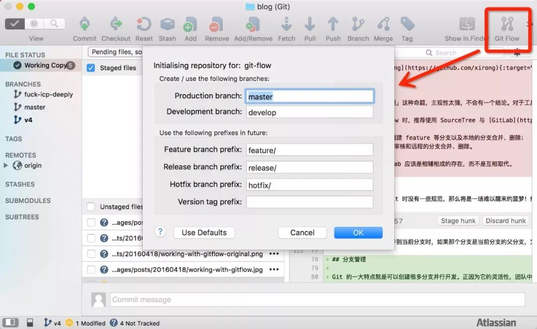Click the Tag toolbar icon

coord(407,25)
